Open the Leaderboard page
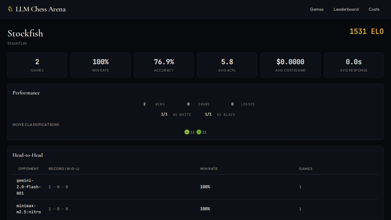The width and height of the screenshot is (391, 220). (x=346, y=9)
